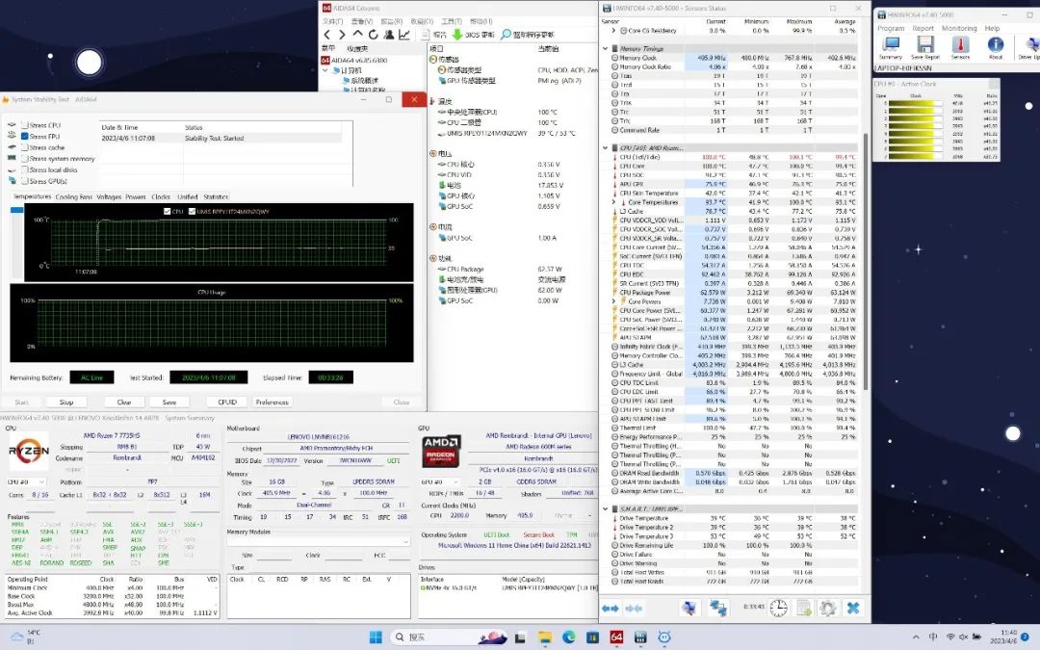Screen dimensions: 1040x650
Task: Uncheck the Stress FPU checkbox
Action: [24, 136]
